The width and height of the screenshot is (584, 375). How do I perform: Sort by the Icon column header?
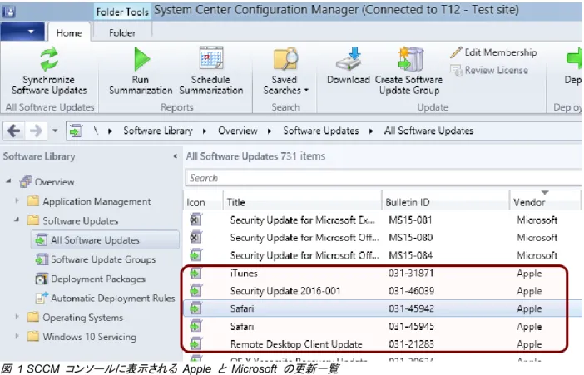tap(203, 202)
